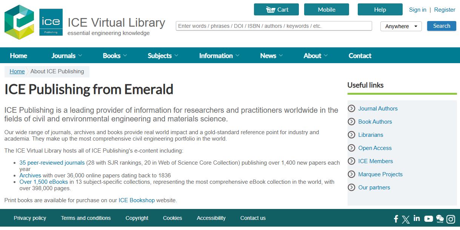The height and width of the screenshot is (230, 460).
Task: Open the Open Access useful link
Action: (x=375, y=148)
